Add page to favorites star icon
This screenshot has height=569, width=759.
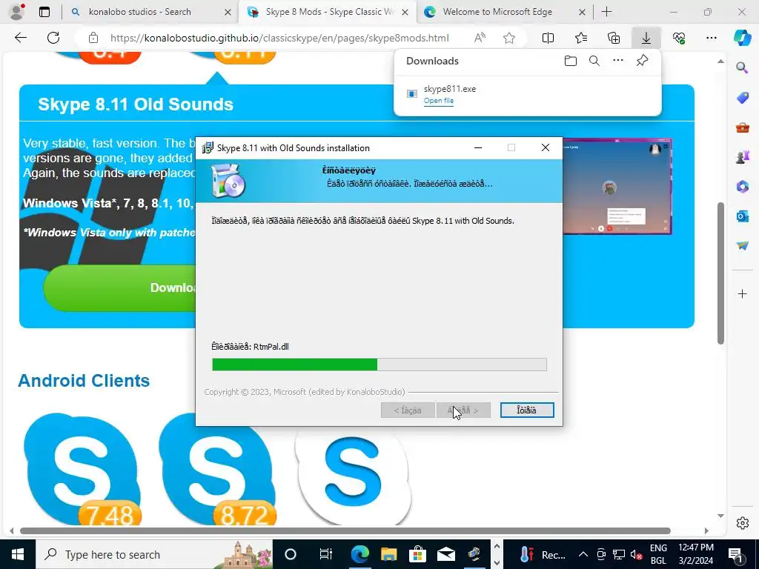tap(508, 38)
